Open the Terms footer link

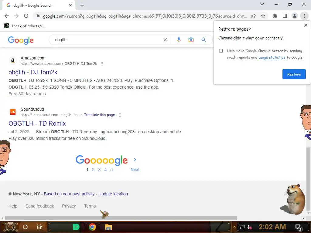pyautogui.click(x=90, y=206)
